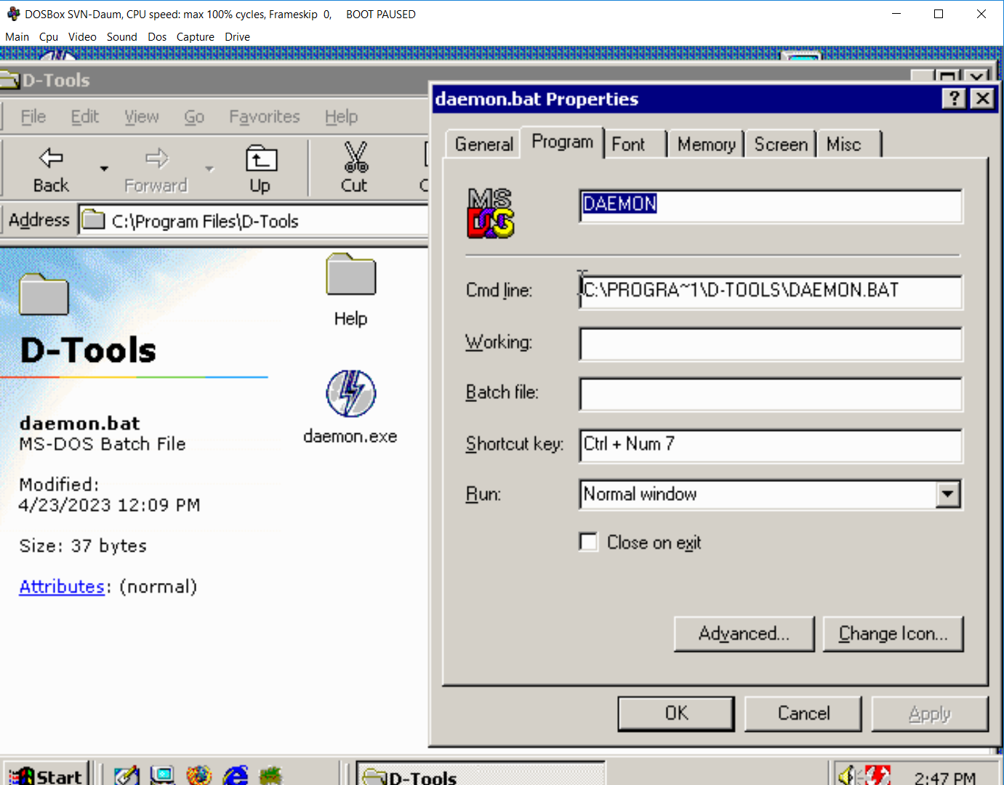Launch the first Quick Launch pencil icon
Screen dimensions: 1004x785
click(x=126, y=776)
